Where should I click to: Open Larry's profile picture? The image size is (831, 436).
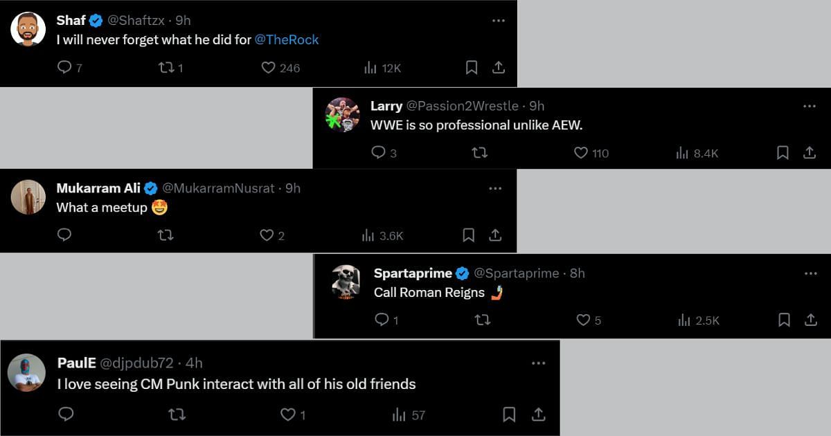point(342,114)
